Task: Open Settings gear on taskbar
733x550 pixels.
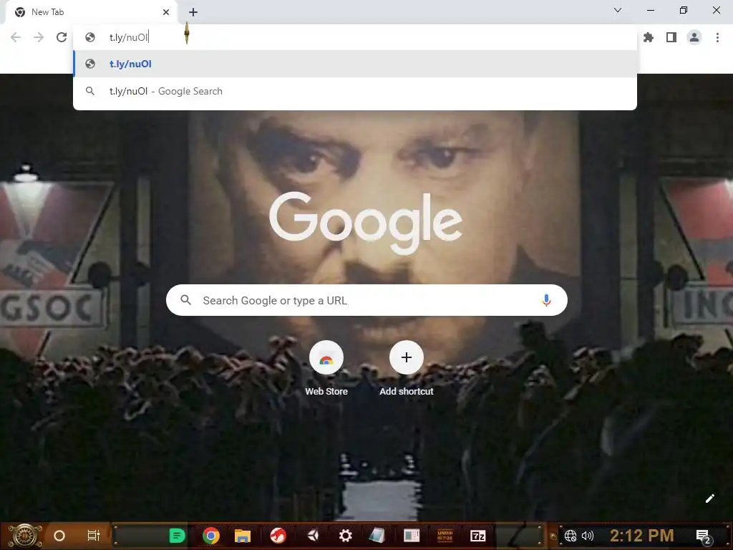Action: 346,536
